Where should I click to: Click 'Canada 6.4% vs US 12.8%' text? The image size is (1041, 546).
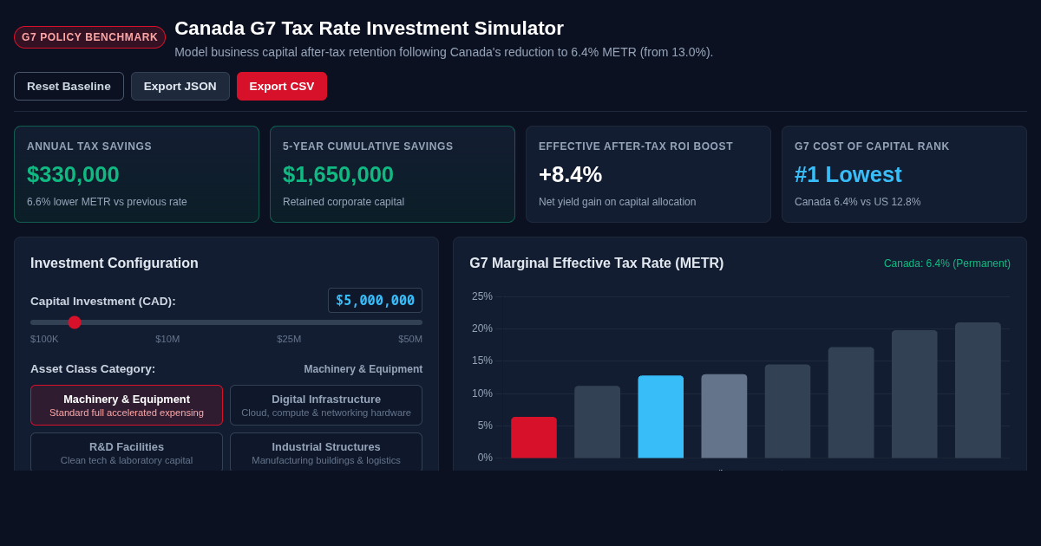point(858,202)
